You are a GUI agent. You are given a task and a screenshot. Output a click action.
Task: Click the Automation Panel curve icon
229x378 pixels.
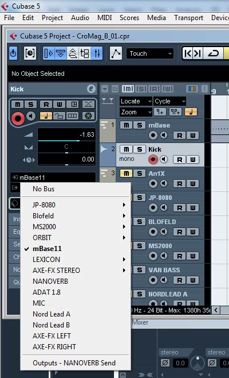[116, 53]
